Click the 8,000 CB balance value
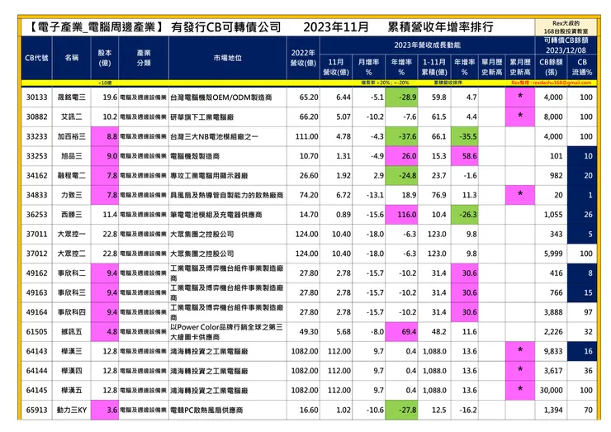The height and width of the screenshot is (432, 611). (553, 116)
